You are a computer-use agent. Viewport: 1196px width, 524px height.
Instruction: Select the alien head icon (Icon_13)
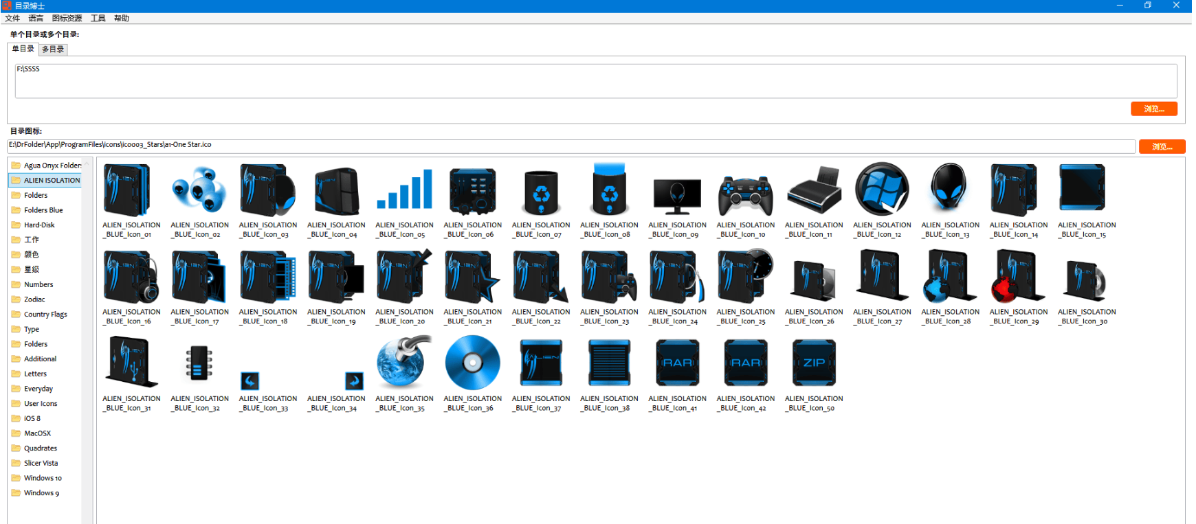pyautogui.click(x=950, y=187)
